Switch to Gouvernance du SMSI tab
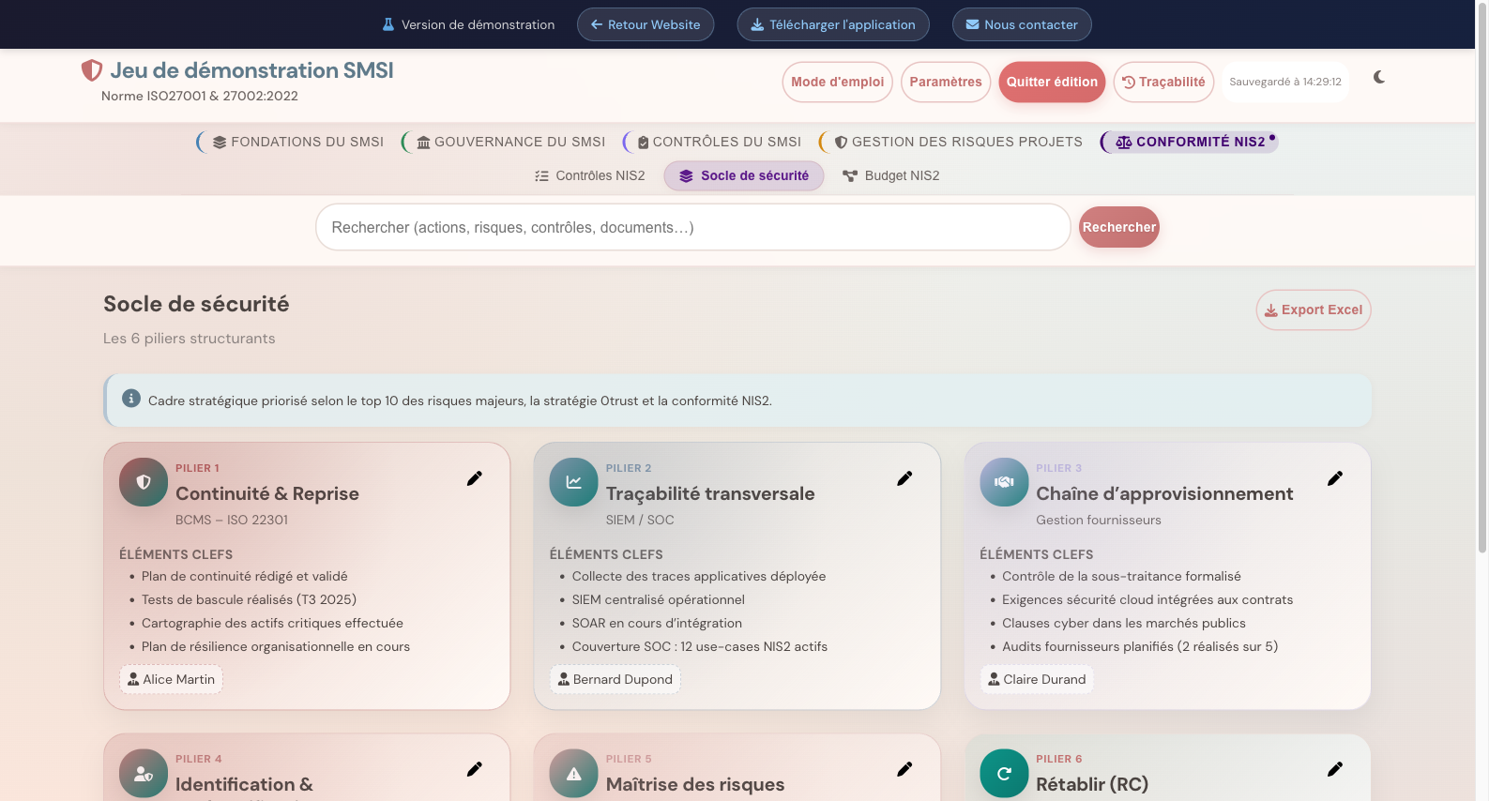Viewport: 1489px width, 801px height. (510, 142)
